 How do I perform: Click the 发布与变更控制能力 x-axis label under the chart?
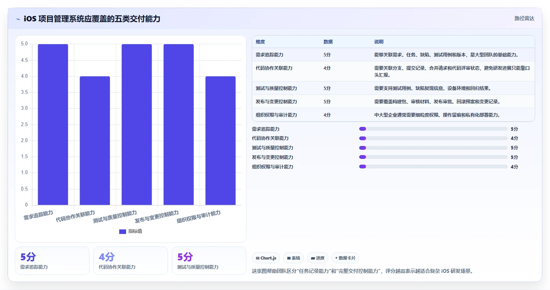(157, 216)
